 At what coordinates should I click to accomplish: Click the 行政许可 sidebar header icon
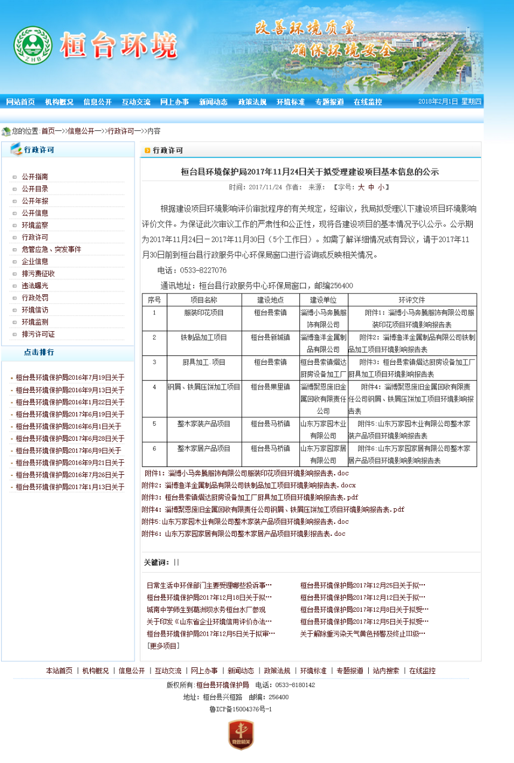click(16, 149)
